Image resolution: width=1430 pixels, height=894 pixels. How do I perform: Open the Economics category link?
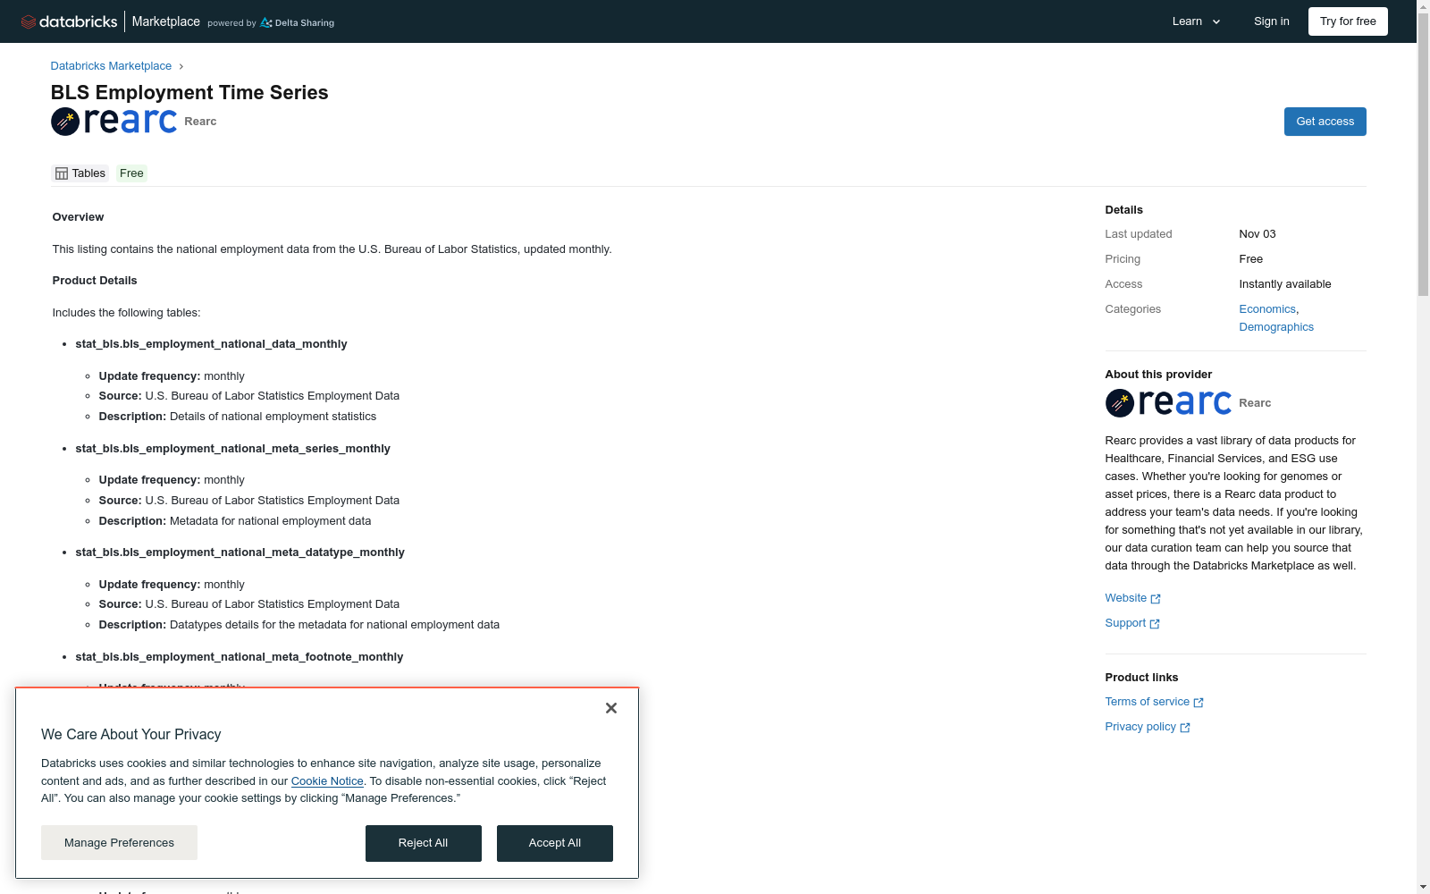(x=1267, y=309)
